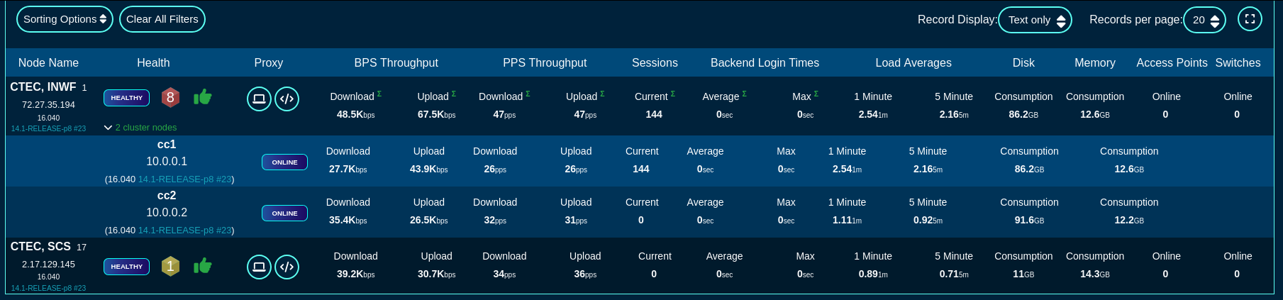
Task: Click code proxy icon for CTEC, SCS
Action: click(x=287, y=267)
